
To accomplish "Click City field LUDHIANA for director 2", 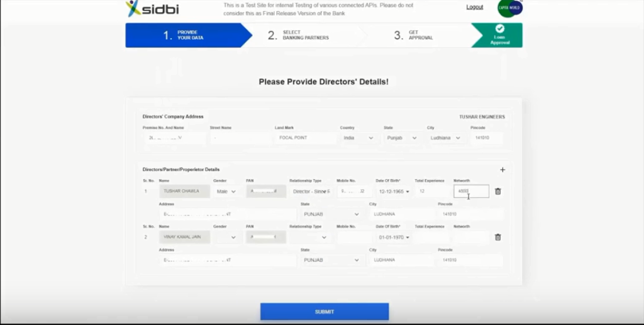I will point(402,260).
